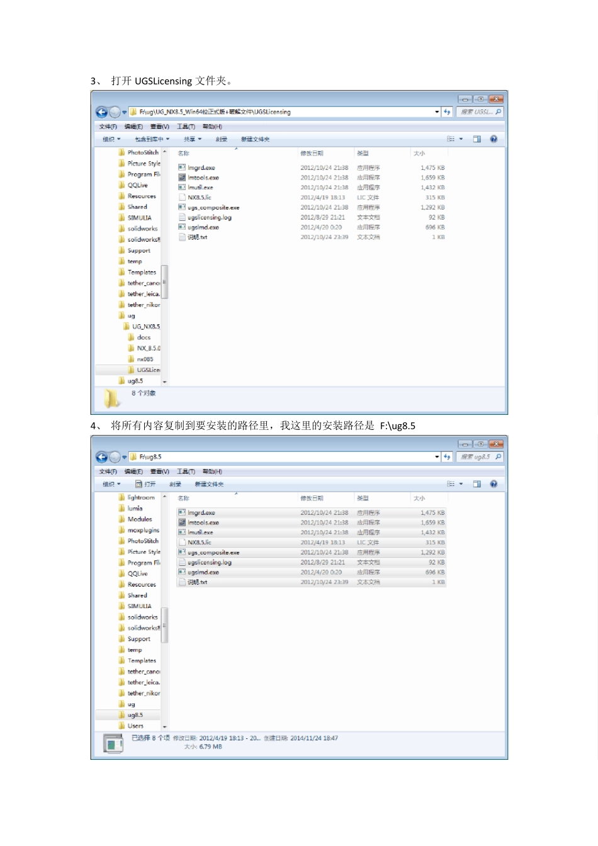Click 新建文件夹 in the ug8.5 toolbar
Viewport: 598px width, 846px height.
point(209,485)
